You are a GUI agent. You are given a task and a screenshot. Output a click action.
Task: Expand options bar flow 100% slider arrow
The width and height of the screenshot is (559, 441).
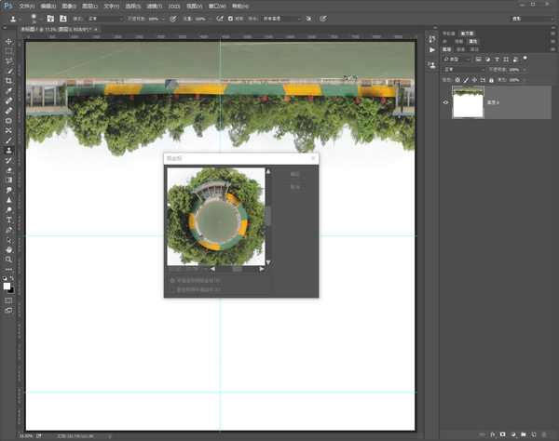211,19
